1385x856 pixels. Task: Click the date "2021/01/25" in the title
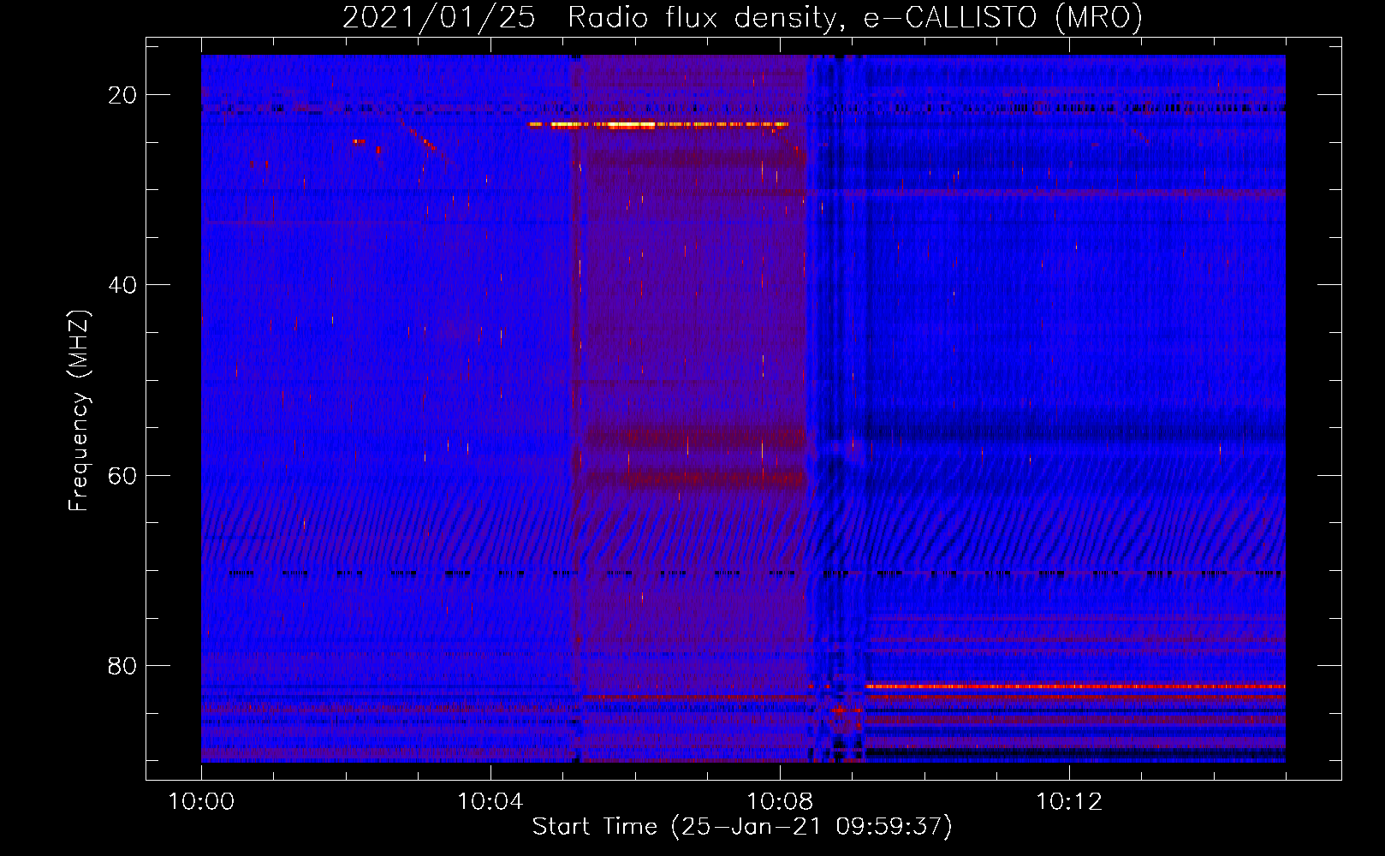(x=439, y=17)
